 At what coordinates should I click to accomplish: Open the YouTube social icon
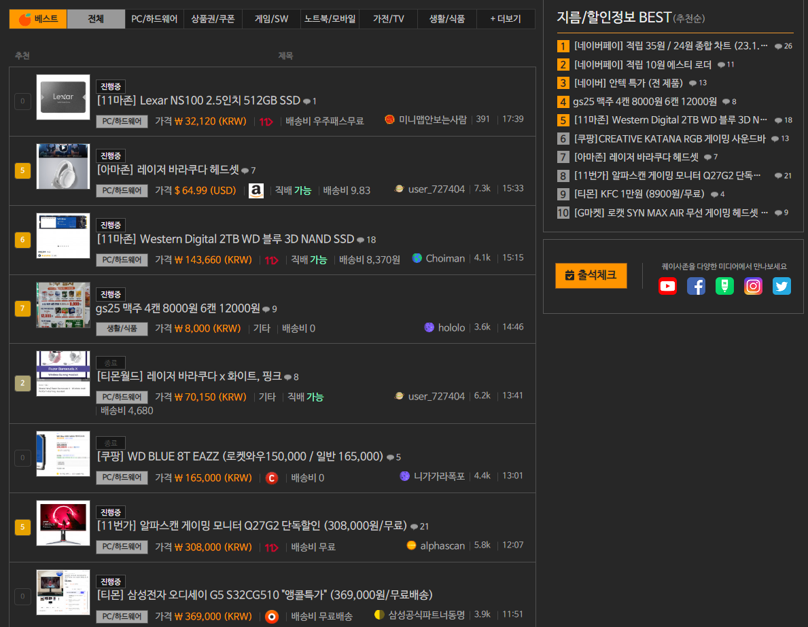click(x=667, y=286)
